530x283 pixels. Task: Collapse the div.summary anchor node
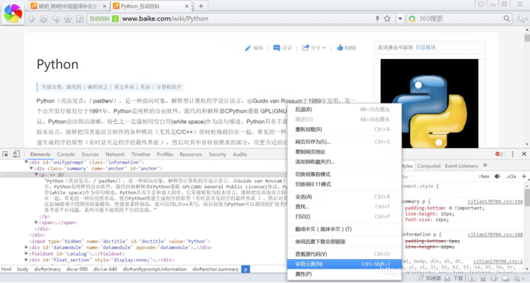31,168
